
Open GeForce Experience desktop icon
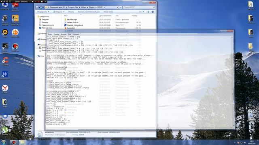5,48
